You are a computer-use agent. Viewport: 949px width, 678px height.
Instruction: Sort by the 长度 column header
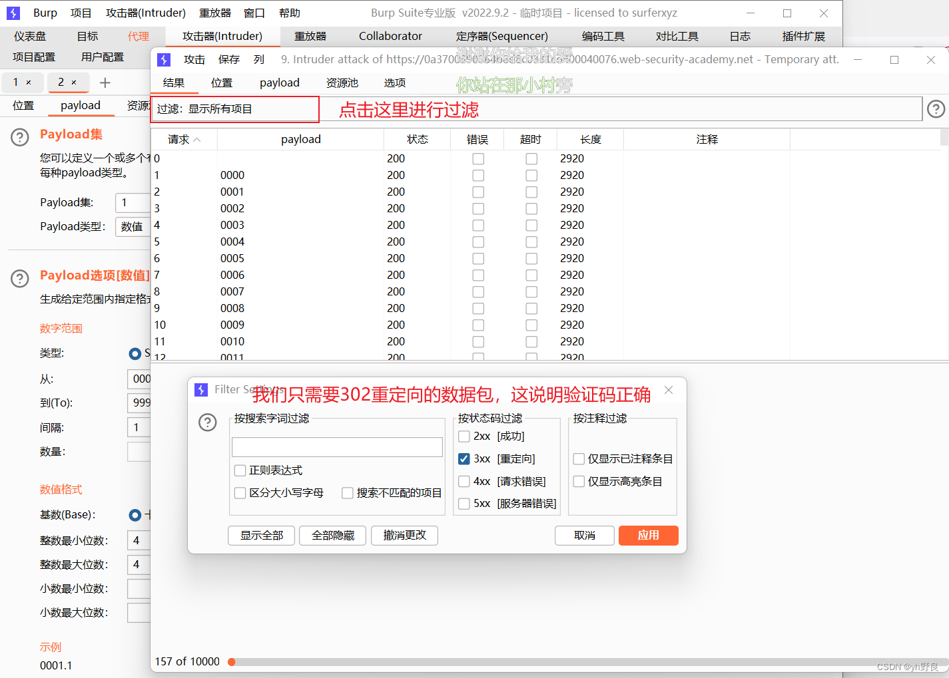(x=591, y=140)
